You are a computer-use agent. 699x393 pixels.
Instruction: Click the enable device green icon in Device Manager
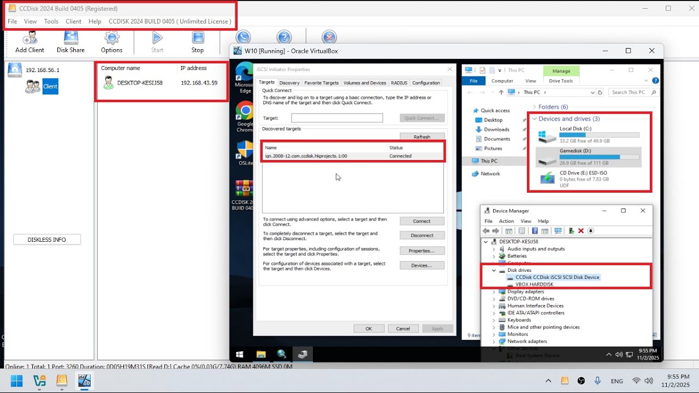pyautogui.click(x=571, y=231)
